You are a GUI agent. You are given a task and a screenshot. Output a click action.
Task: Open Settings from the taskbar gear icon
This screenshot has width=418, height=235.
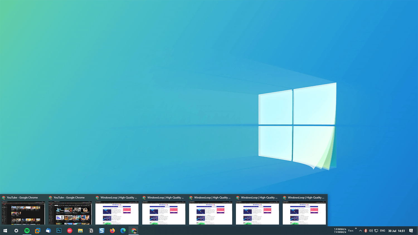(16, 231)
